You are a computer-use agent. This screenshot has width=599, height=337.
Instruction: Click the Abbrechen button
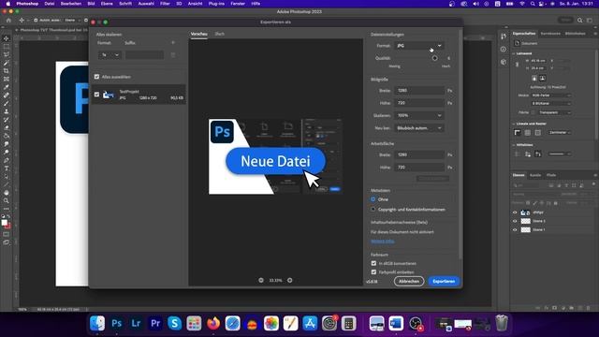[409, 281]
